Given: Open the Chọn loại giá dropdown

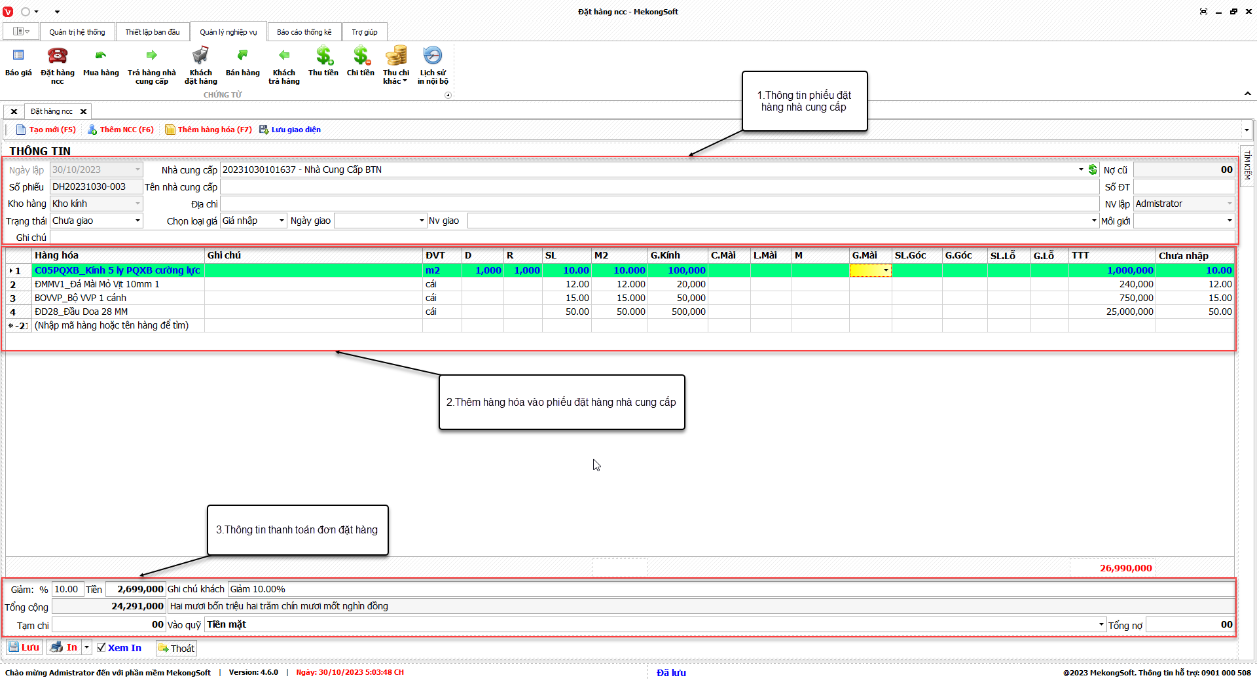Looking at the screenshot, I should tap(282, 221).
